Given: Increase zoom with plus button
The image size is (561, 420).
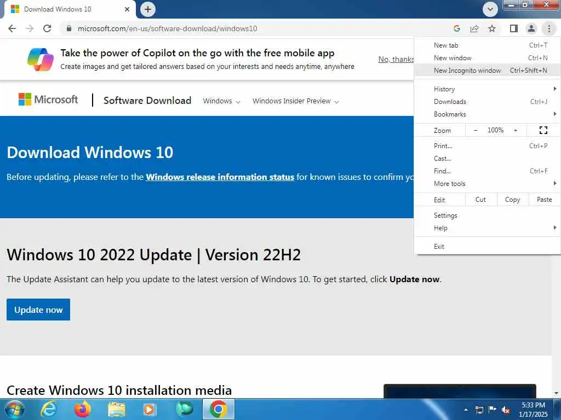Looking at the screenshot, I should point(516,130).
